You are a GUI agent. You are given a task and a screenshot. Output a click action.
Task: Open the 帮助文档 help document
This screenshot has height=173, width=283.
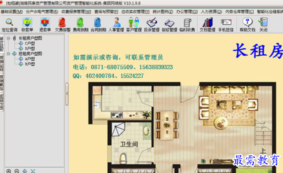click(x=247, y=25)
